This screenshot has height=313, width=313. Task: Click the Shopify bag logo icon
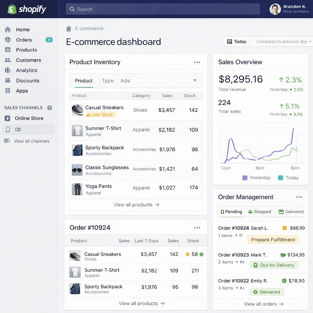[12, 9]
